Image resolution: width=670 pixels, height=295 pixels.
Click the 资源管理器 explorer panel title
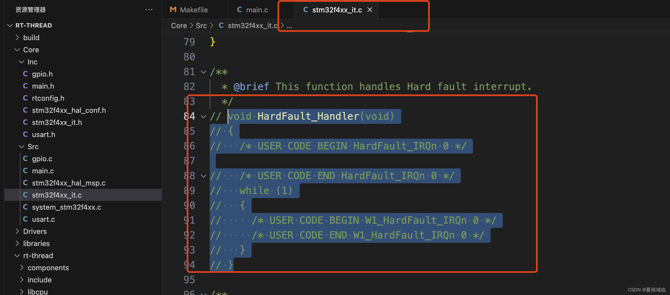tap(31, 10)
